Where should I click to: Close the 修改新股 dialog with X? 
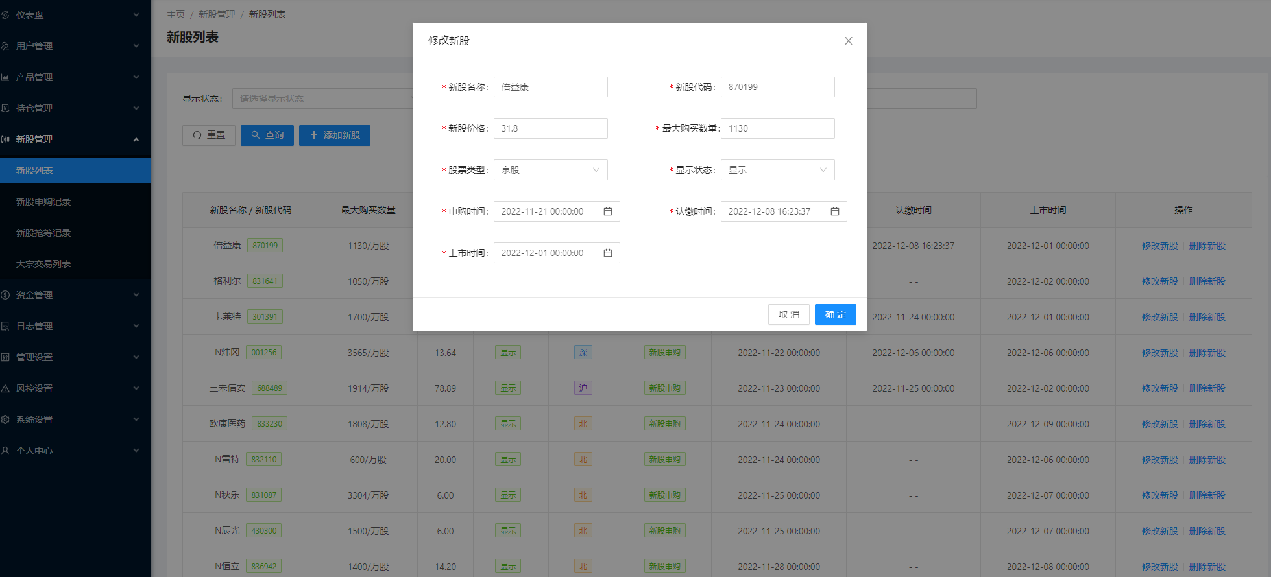pyautogui.click(x=848, y=41)
